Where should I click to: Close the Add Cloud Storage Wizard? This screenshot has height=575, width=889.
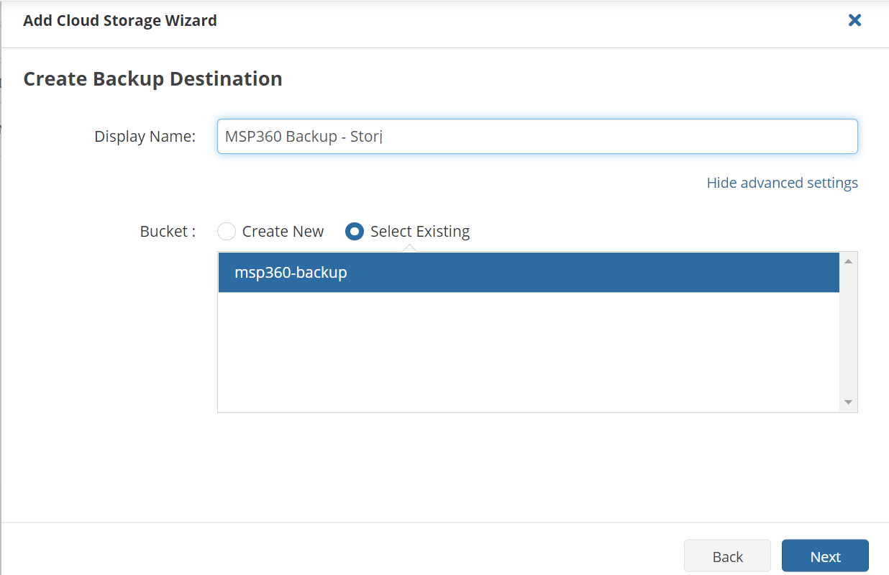tap(854, 20)
